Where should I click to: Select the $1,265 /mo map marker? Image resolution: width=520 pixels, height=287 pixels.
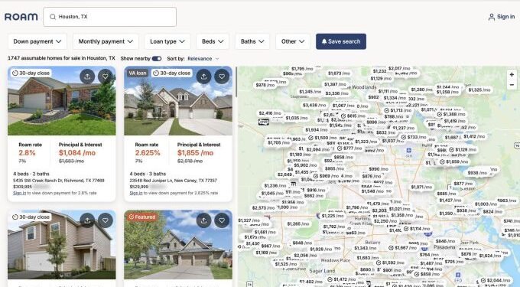(x=297, y=224)
